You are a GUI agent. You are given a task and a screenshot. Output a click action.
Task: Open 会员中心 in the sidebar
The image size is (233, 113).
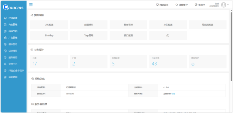(13, 64)
